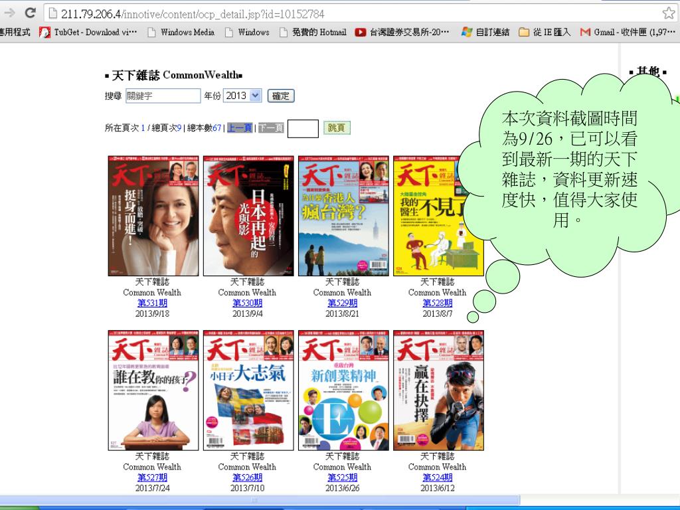Open the Windows Media bookmark
680x510 pixels.
[x=181, y=32]
